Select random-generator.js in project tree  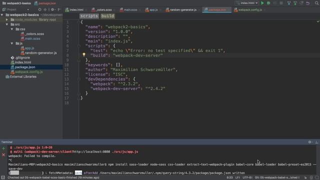[40, 53]
